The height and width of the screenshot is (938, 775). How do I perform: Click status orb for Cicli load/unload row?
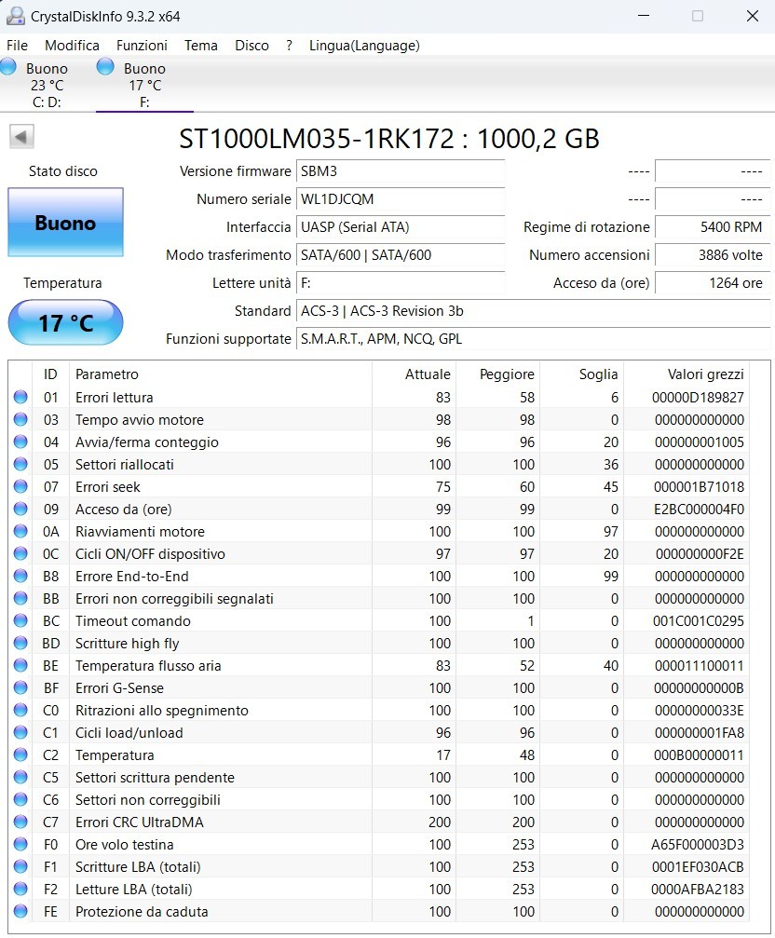(x=20, y=732)
